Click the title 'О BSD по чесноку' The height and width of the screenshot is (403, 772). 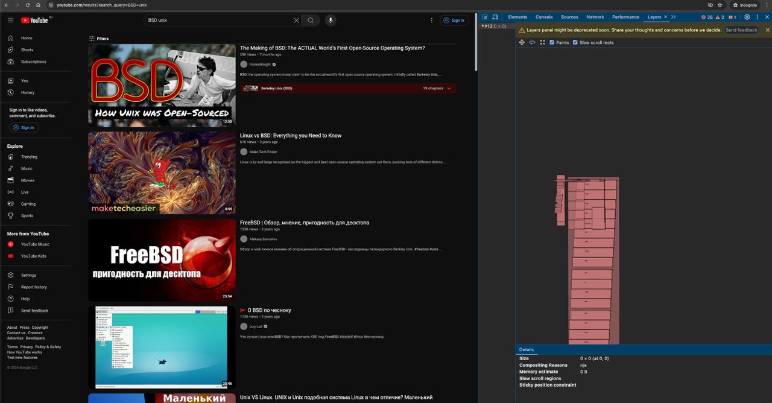(x=269, y=310)
